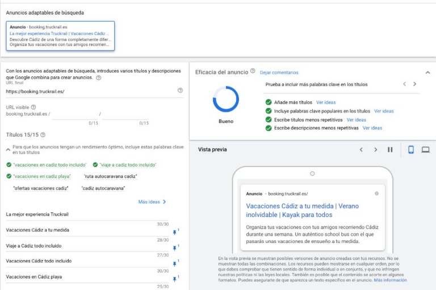436x290 pixels.
Task: Click preview description 'Organiza tus vacaciones' text
Action: point(312,234)
